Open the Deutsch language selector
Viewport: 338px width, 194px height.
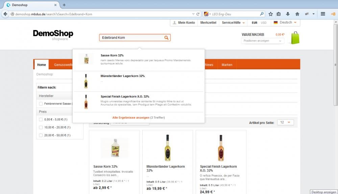pos(286,23)
